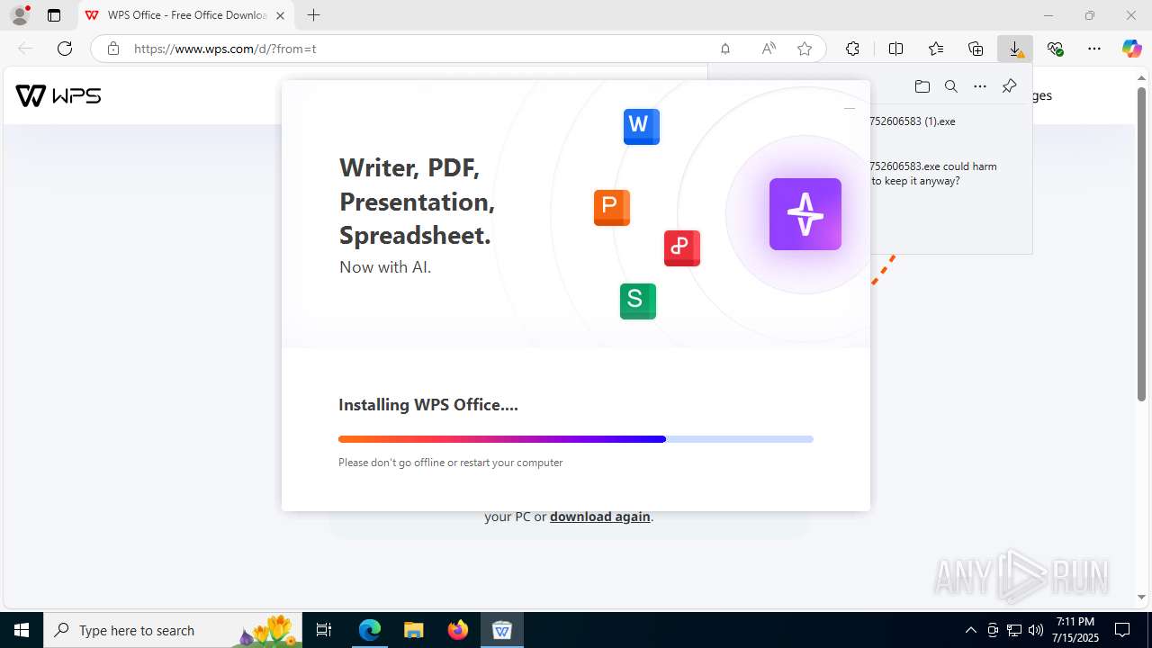
Task: Open Firefox from the taskbar
Action: click(x=457, y=630)
